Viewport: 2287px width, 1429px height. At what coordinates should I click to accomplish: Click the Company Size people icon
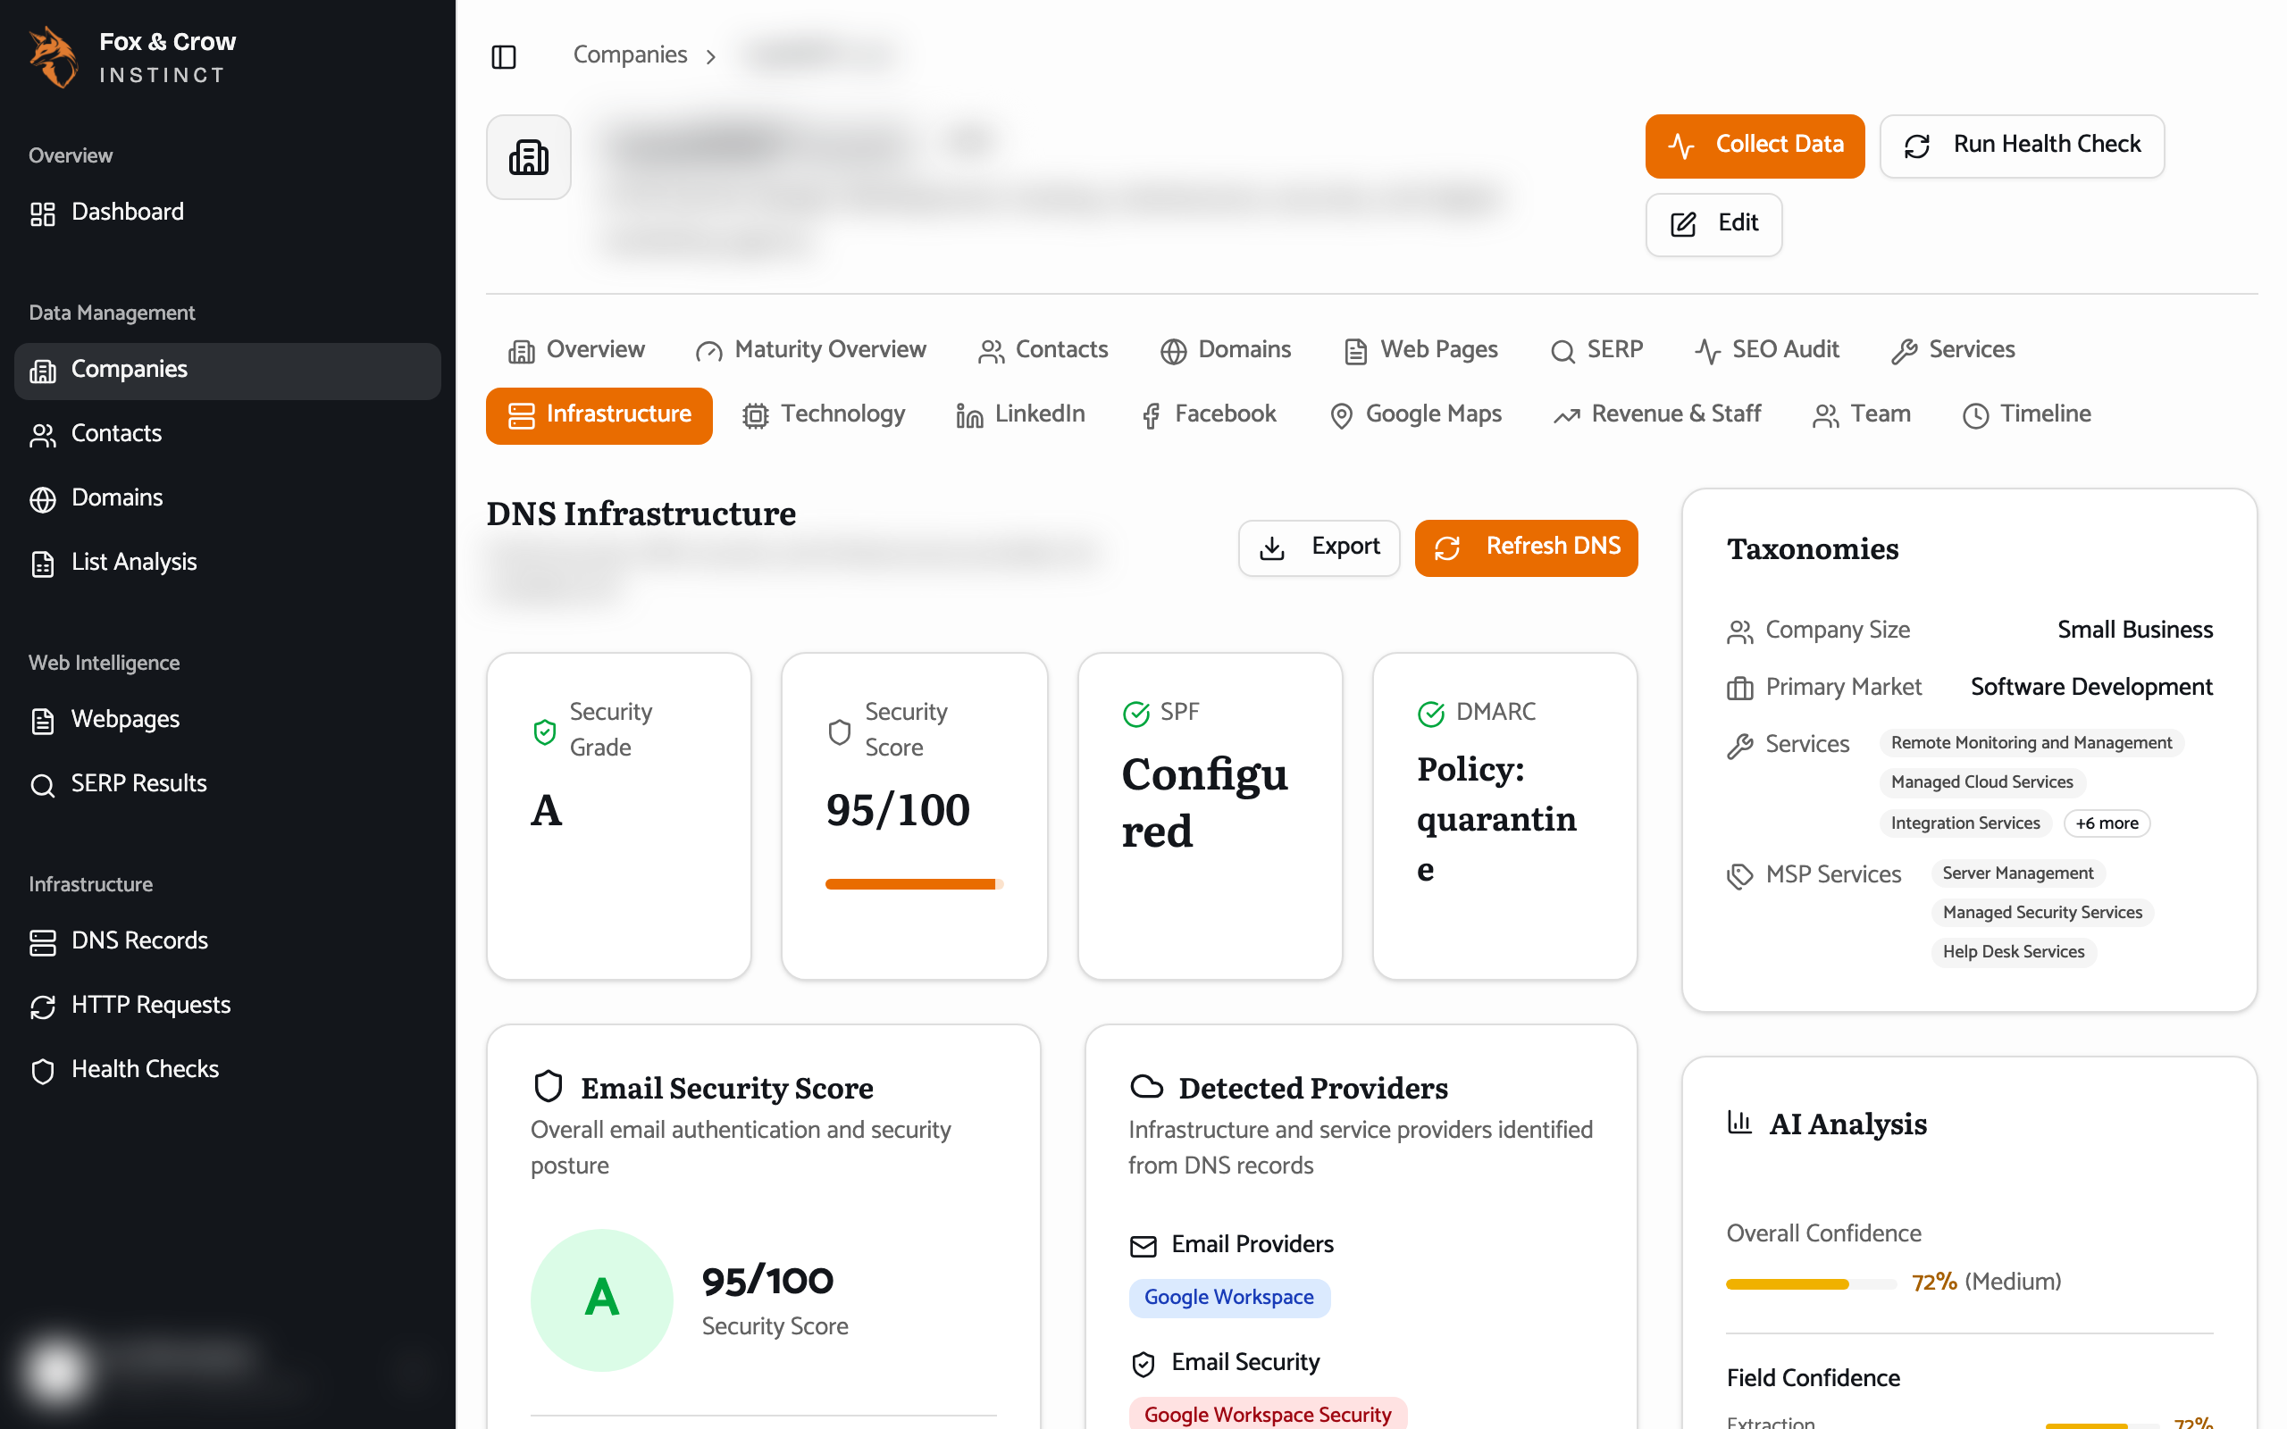click(x=1740, y=631)
